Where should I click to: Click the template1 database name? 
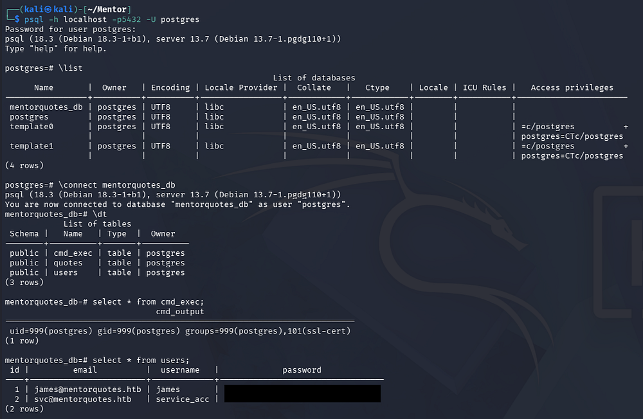[x=32, y=146]
